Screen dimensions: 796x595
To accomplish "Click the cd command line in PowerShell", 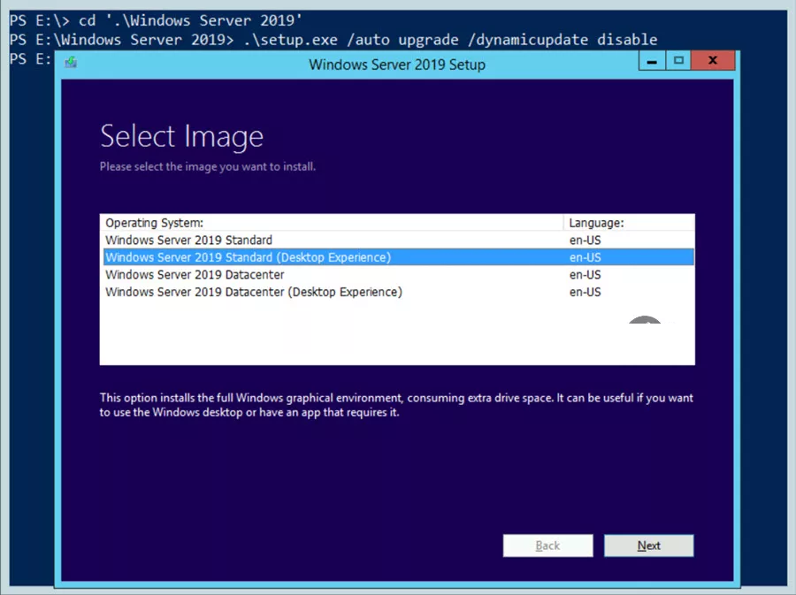I will [x=156, y=20].
